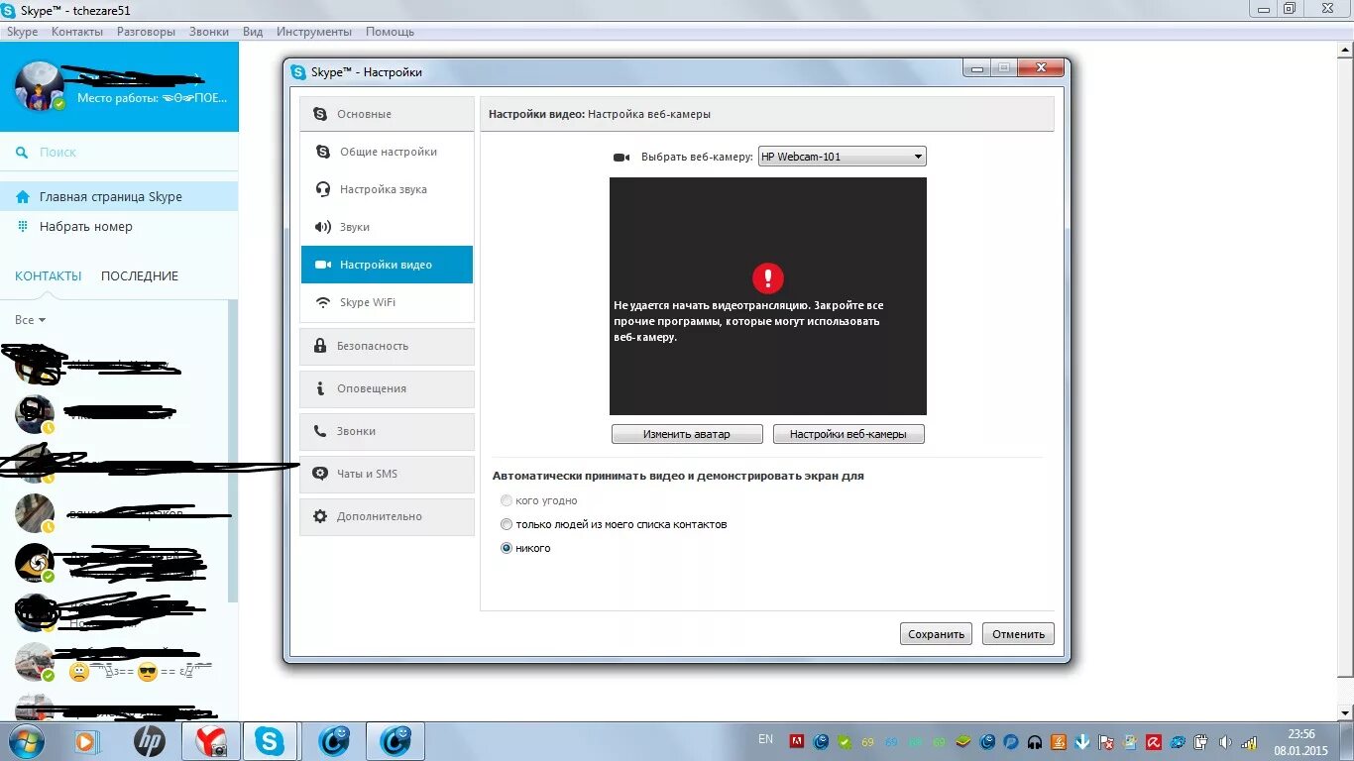Click the info icon of Оповещения
Screen dimensions: 1354x761
(320, 388)
